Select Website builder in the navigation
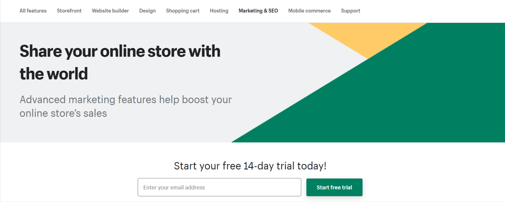Image resolution: width=505 pixels, height=202 pixels. tap(110, 11)
